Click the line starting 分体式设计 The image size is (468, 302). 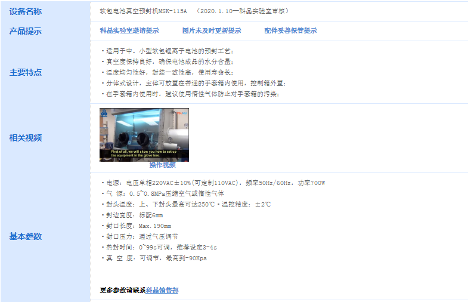pyautogui.click(x=193, y=84)
